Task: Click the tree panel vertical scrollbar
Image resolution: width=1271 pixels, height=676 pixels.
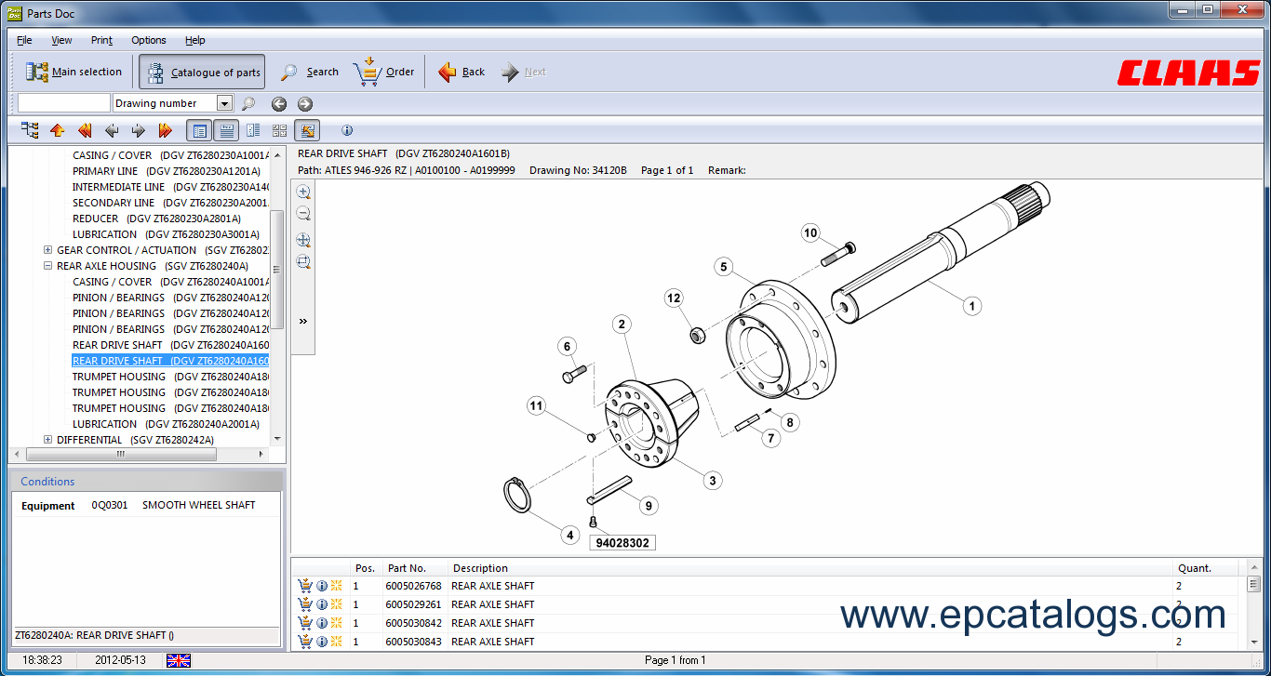Action: pos(277,270)
